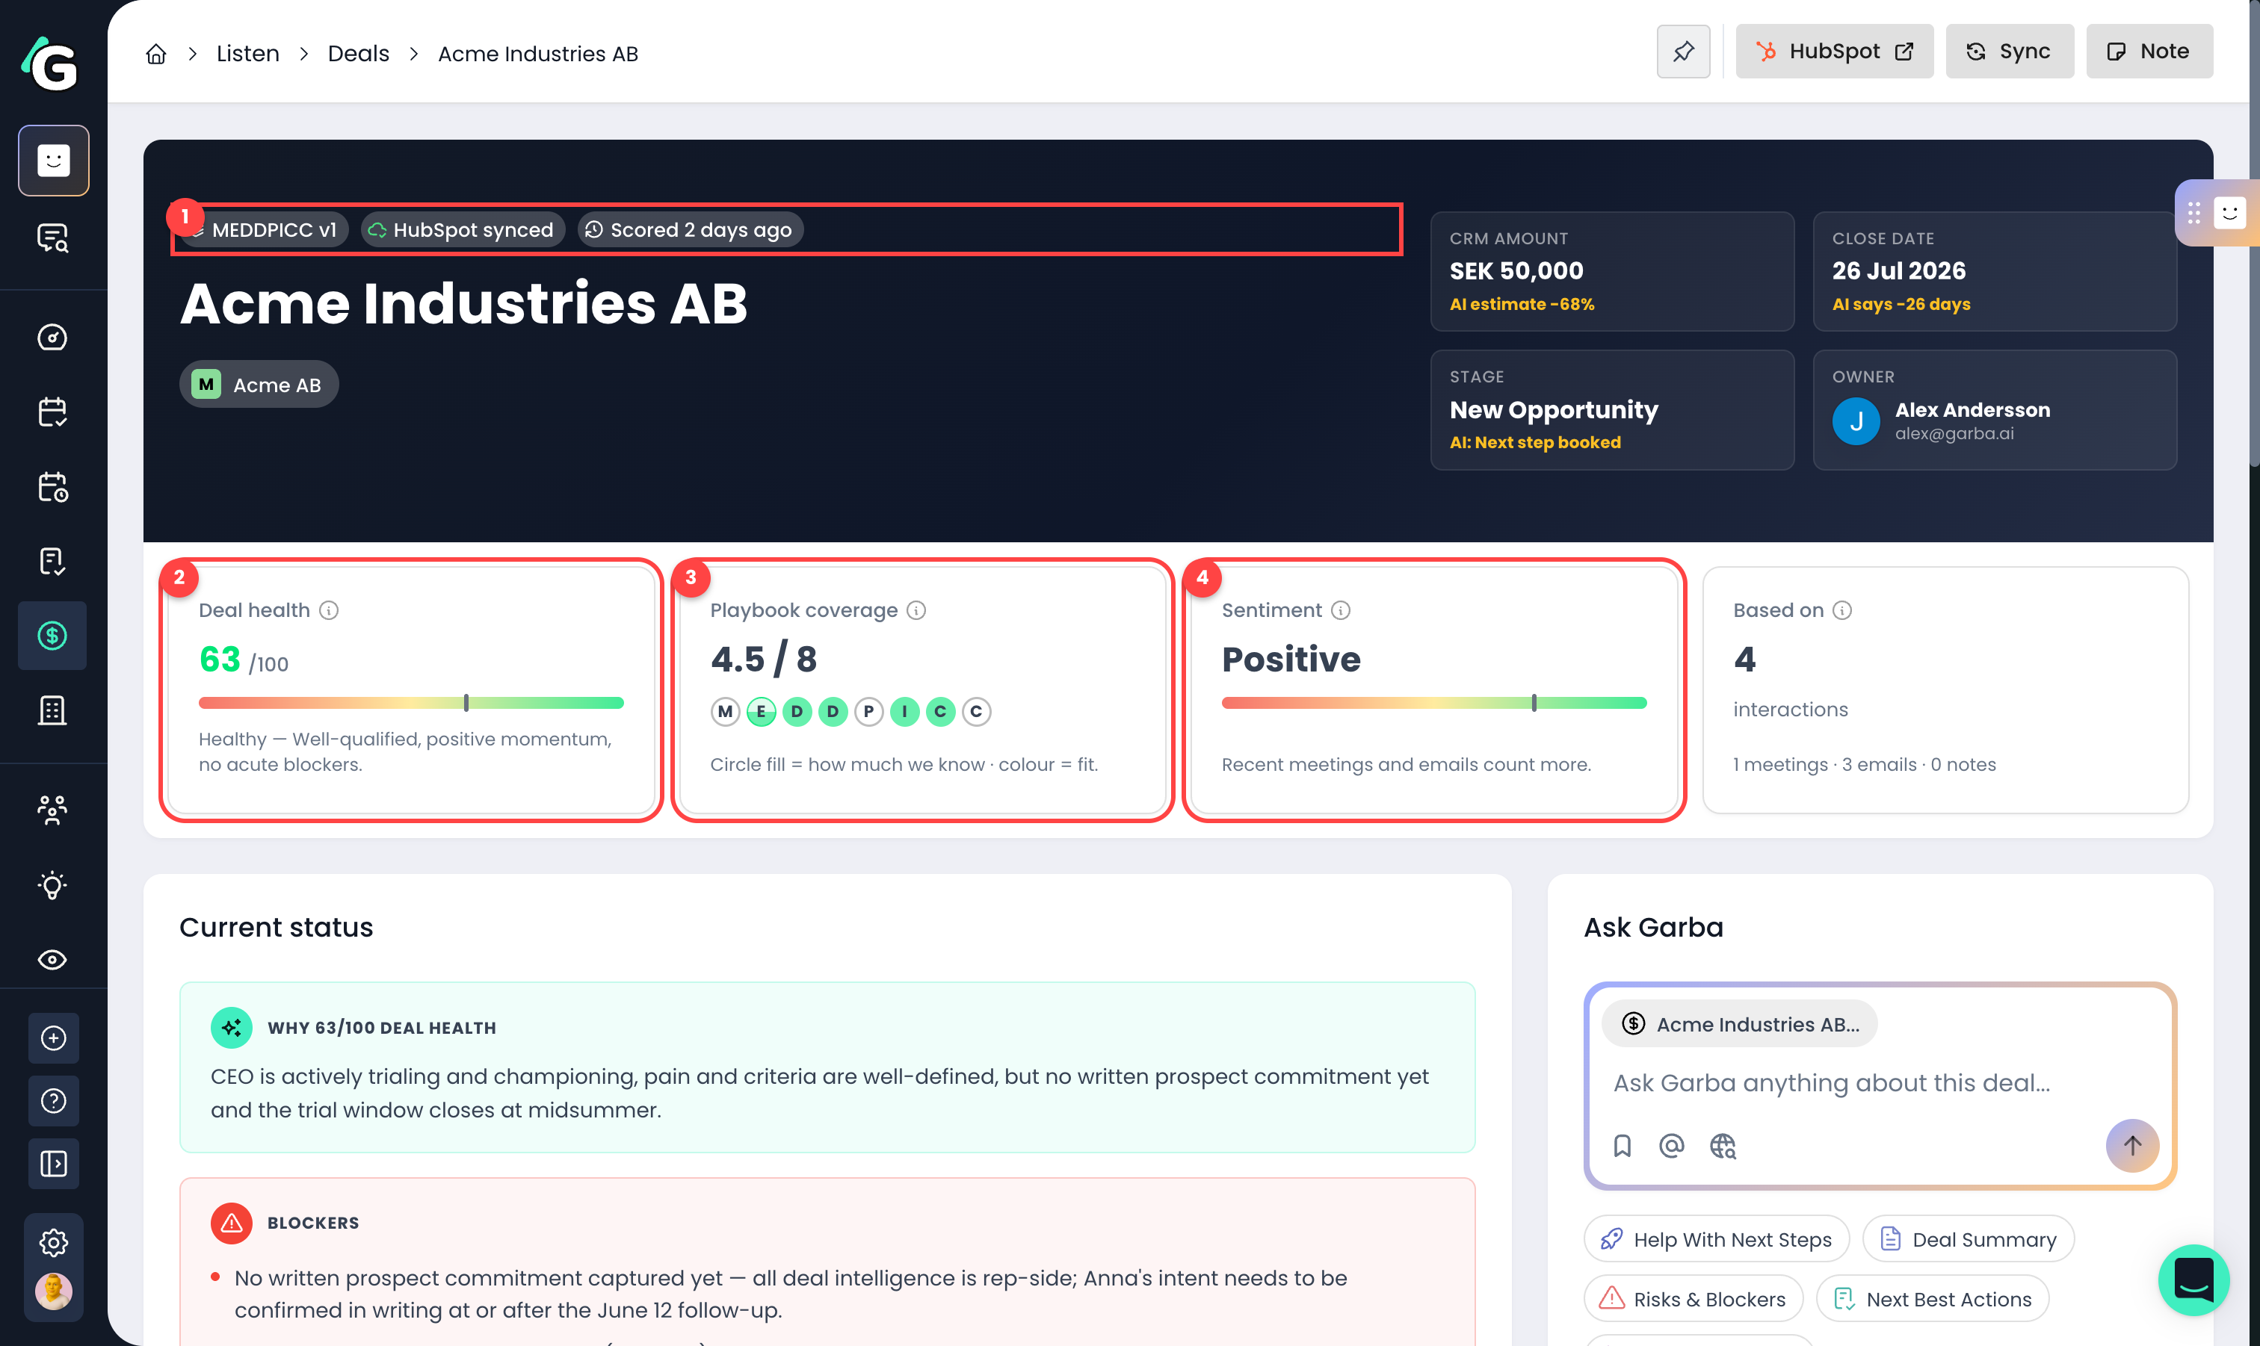Open the Close Date card
The height and width of the screenshot is (1346, 2260).
click(x=1995, y=271)
